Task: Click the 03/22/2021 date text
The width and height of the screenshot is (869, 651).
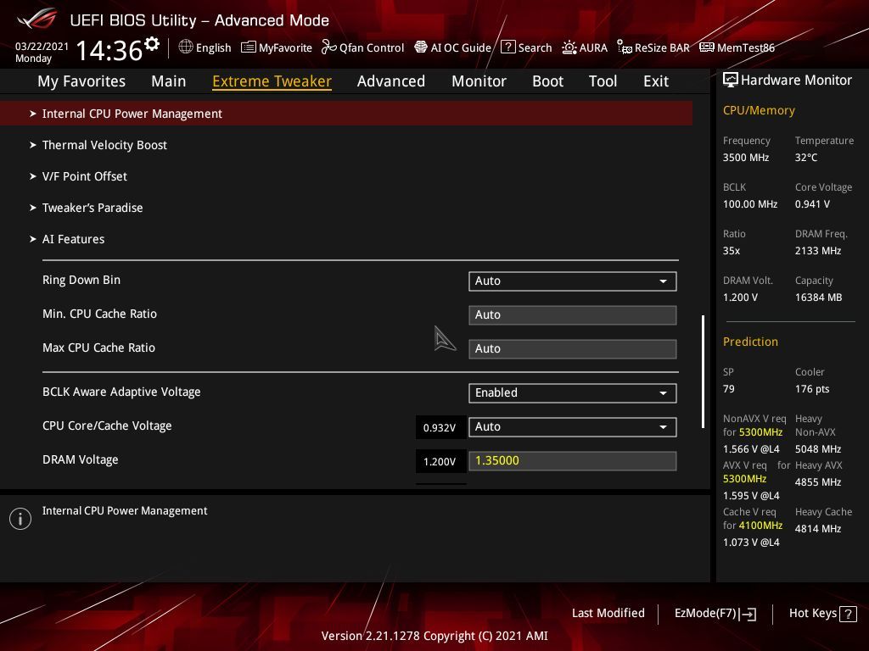Action: [42, 46]
